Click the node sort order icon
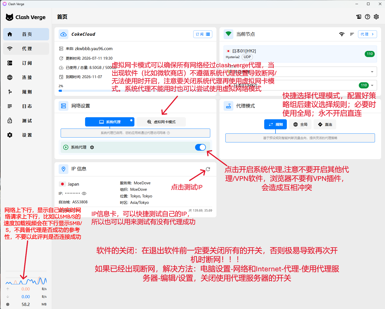 pyautogui.click(x=352, y=34)
